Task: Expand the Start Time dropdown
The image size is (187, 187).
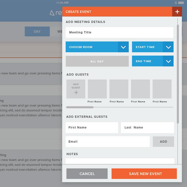Action: 153,47
